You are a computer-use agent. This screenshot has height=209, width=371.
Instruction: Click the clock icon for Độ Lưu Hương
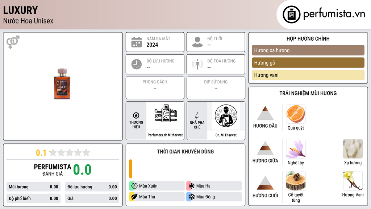click(x=137, y=65)
